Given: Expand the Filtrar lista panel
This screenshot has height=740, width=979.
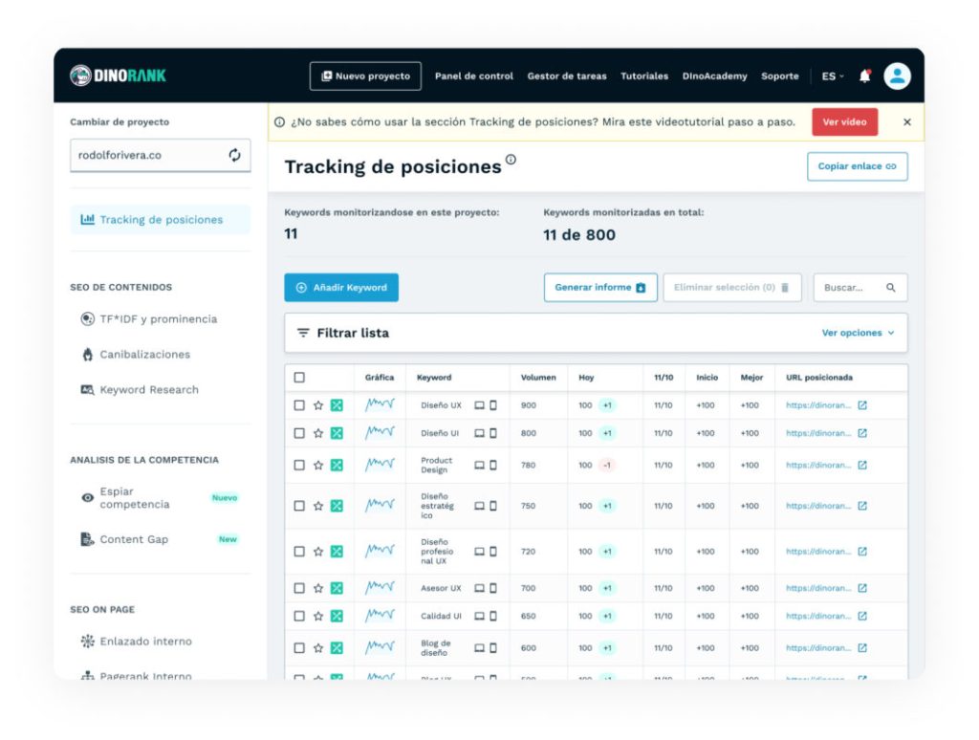Looking at the screenshot, I should [x=343, y=333].
